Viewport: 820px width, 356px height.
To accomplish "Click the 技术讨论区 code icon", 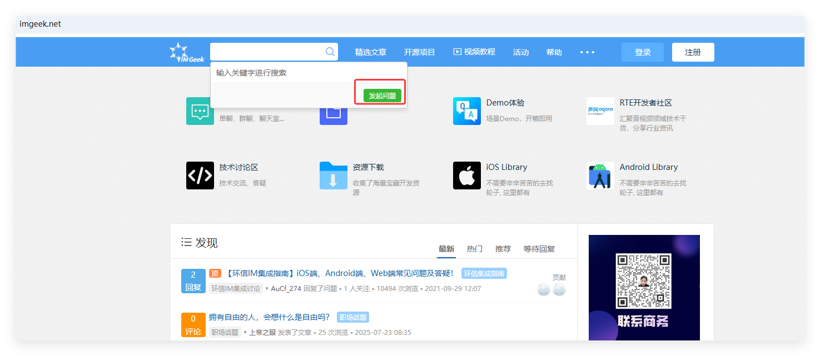I will pos(200,176).
